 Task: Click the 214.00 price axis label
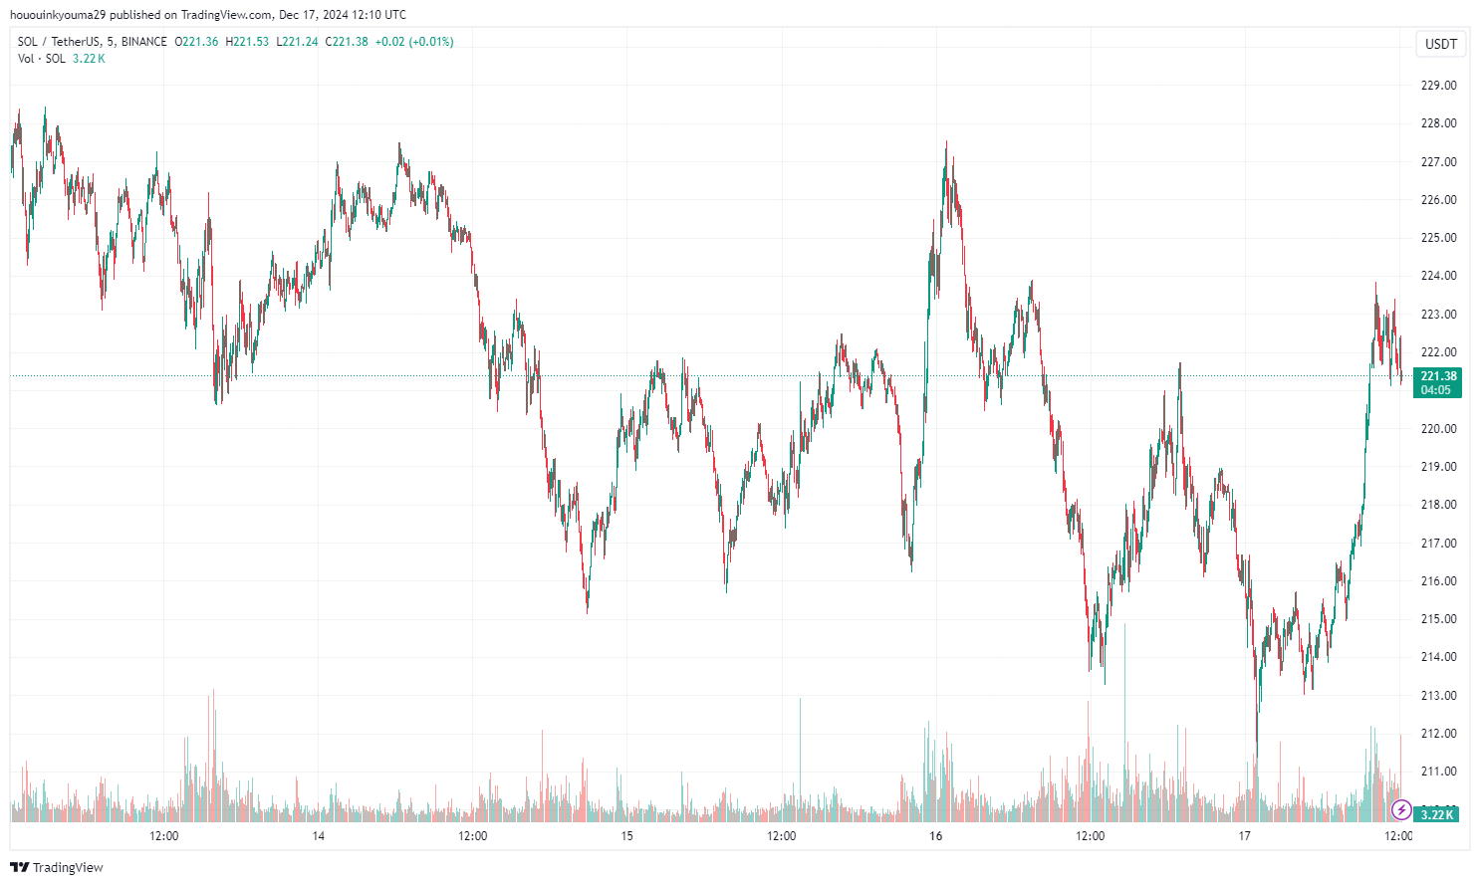pos(1438,657)
